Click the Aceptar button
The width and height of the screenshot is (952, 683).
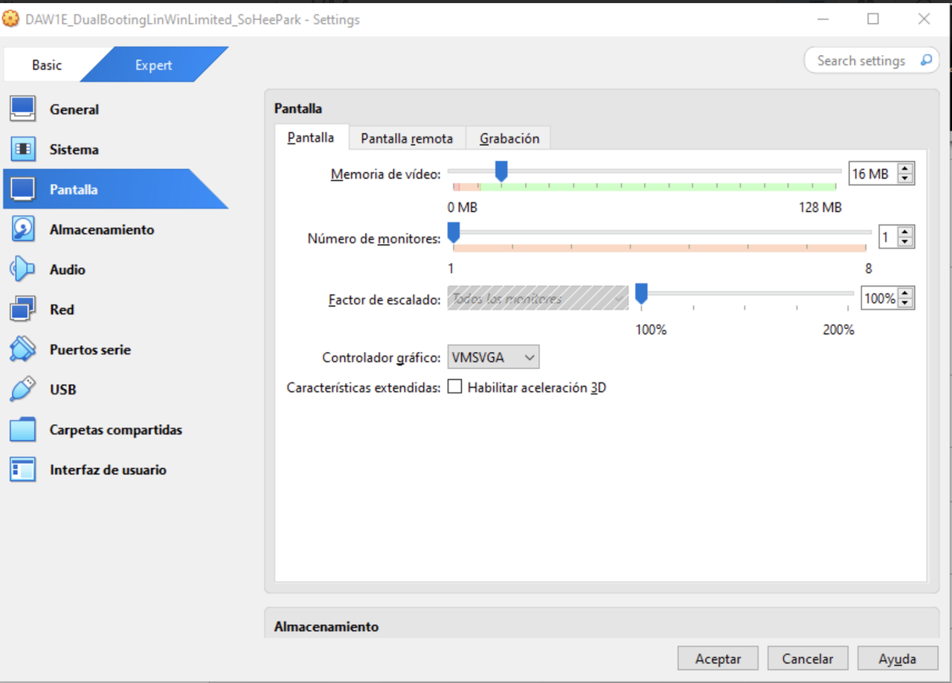pos(717,658)
